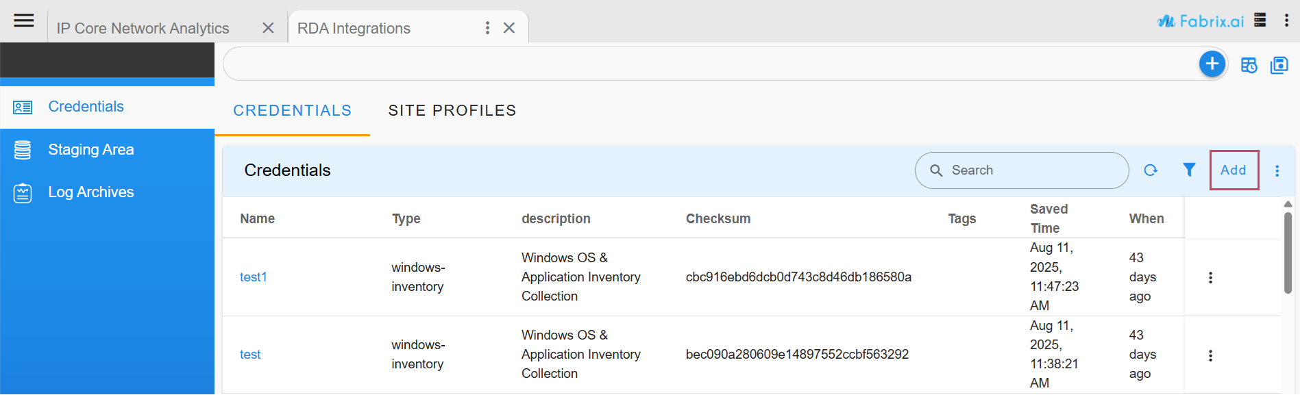Click the blue plus button in filter bar
This screenshot has width=1300, height=395.
pos(1212,64)
